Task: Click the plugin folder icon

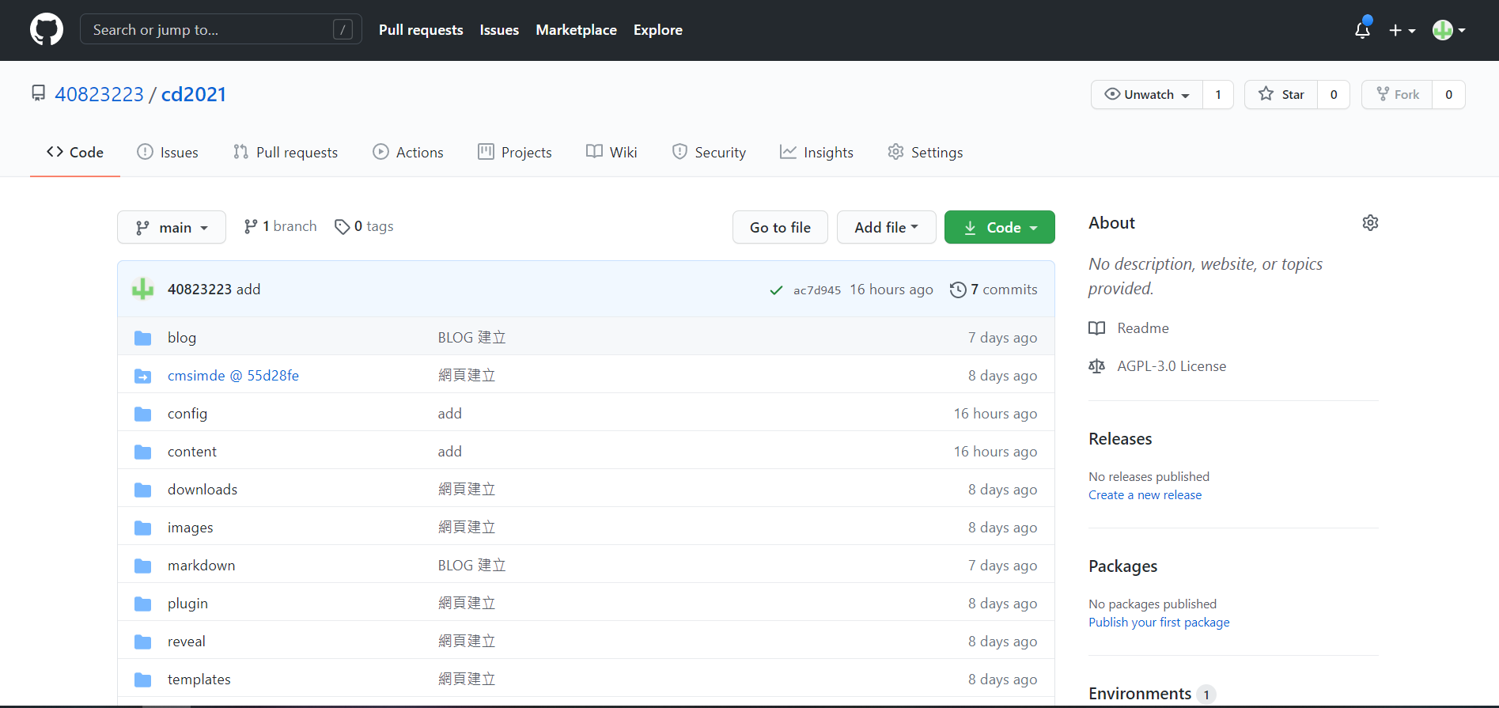Action: click(x=143, y=604)
